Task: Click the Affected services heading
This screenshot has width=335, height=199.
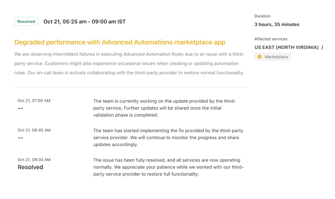Action: coord(271,39)
